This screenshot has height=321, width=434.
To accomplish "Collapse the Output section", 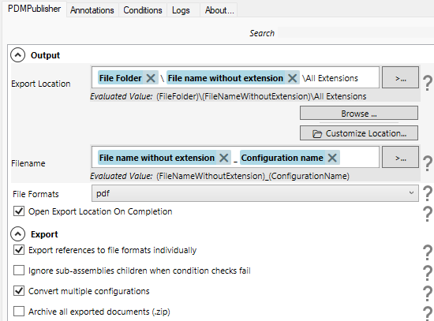I will tap(17, 55).
